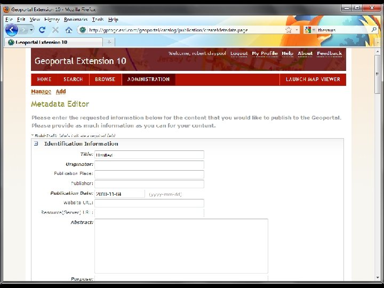Image resolution: width=384 pixels, height=288 pixels.
Task: Open the View menu
Action: [x=35, y=19]
